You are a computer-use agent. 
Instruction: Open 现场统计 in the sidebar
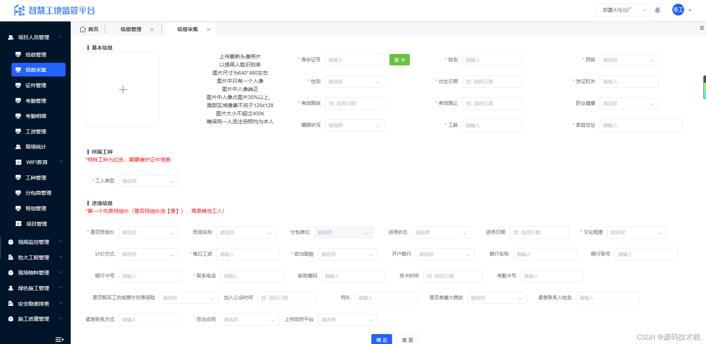39,147
